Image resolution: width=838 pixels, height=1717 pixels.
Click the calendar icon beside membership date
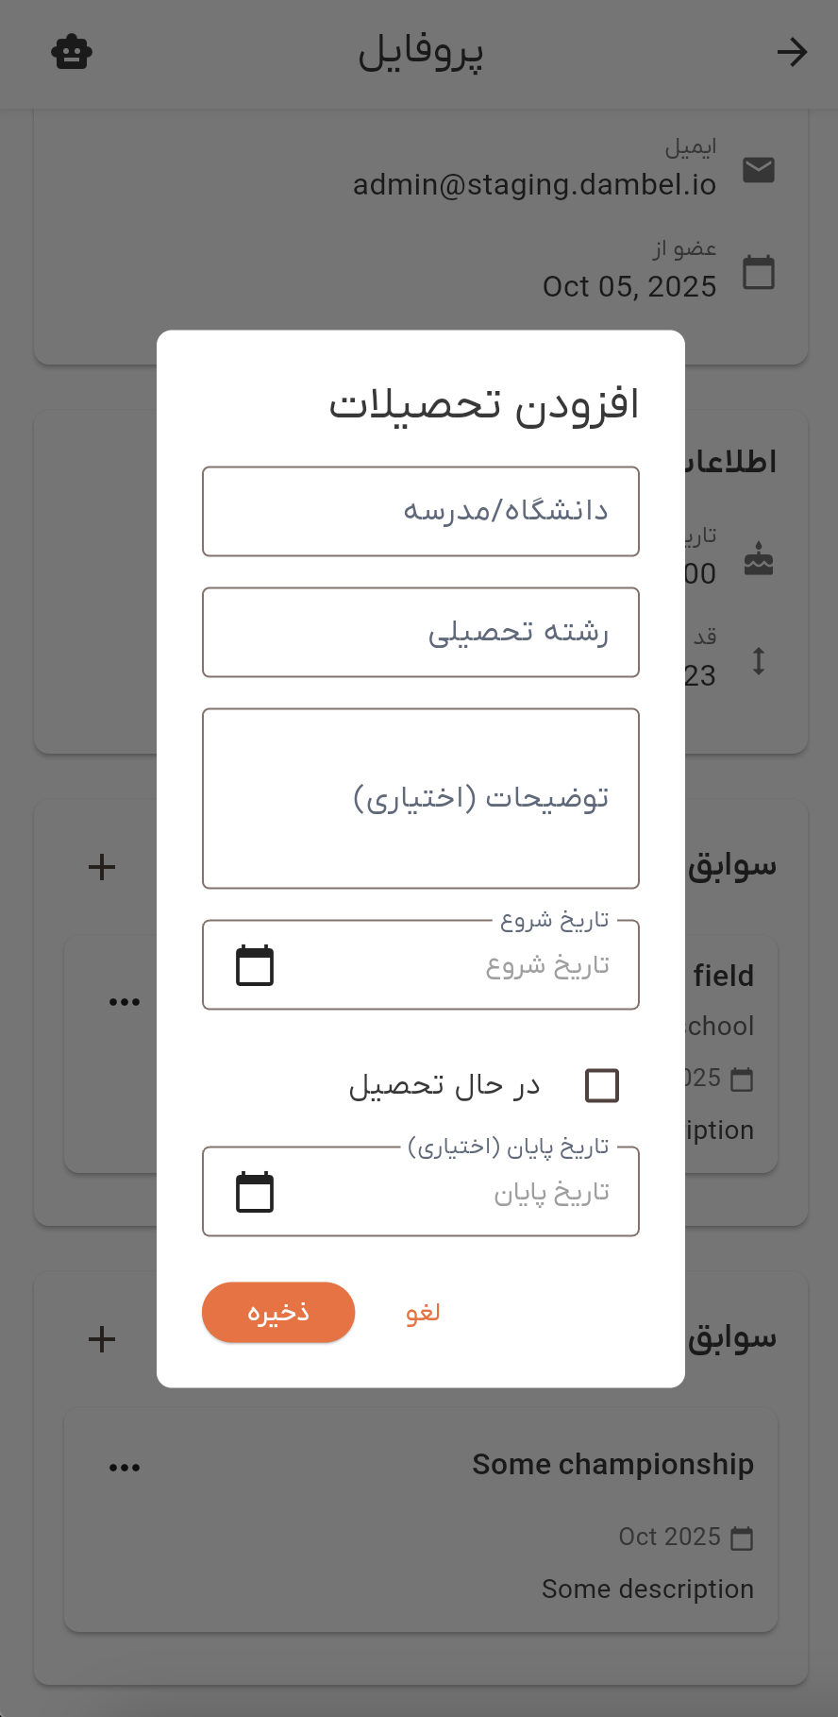tap(759, 272)
